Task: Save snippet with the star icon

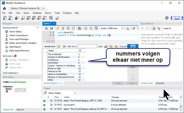Action: (127, 28)
